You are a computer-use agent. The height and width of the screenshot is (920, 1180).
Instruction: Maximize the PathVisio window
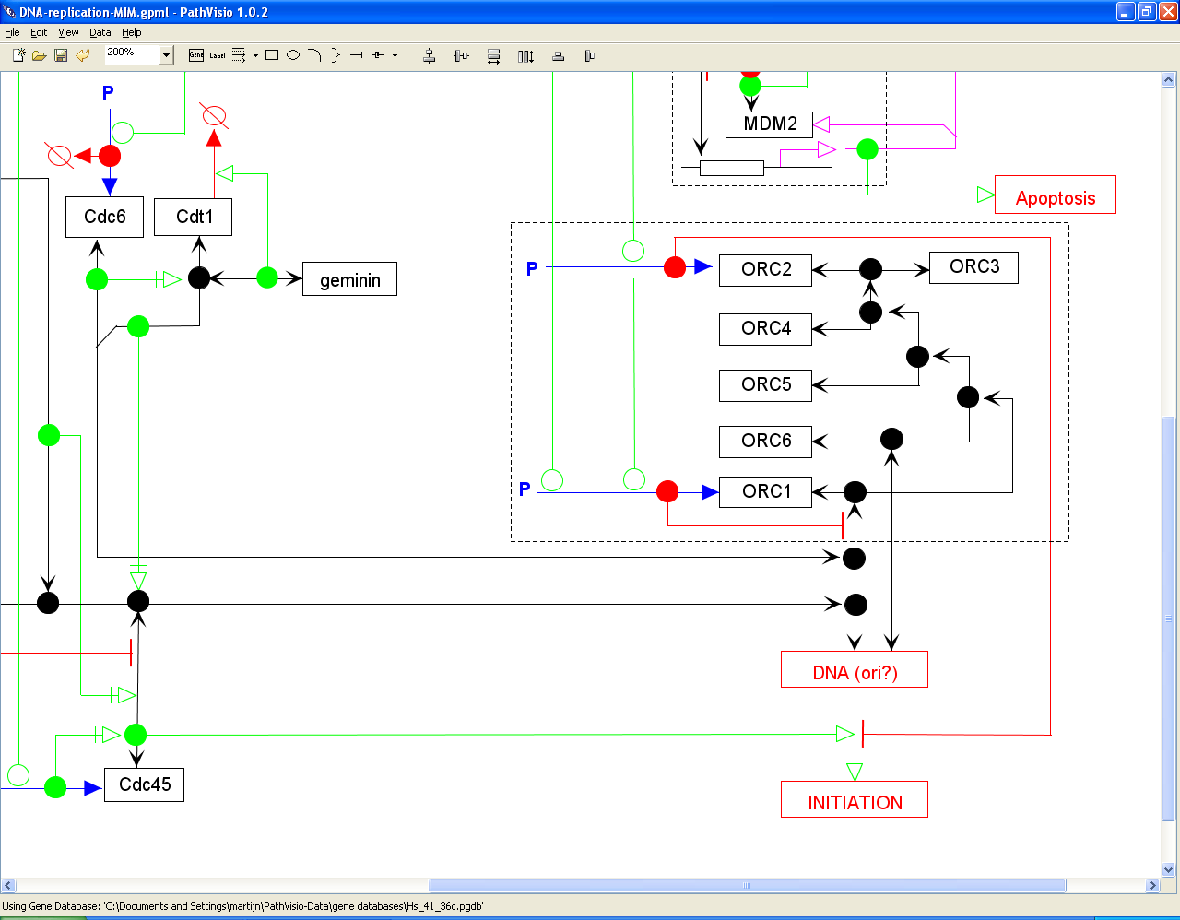tap(1146, 11)
